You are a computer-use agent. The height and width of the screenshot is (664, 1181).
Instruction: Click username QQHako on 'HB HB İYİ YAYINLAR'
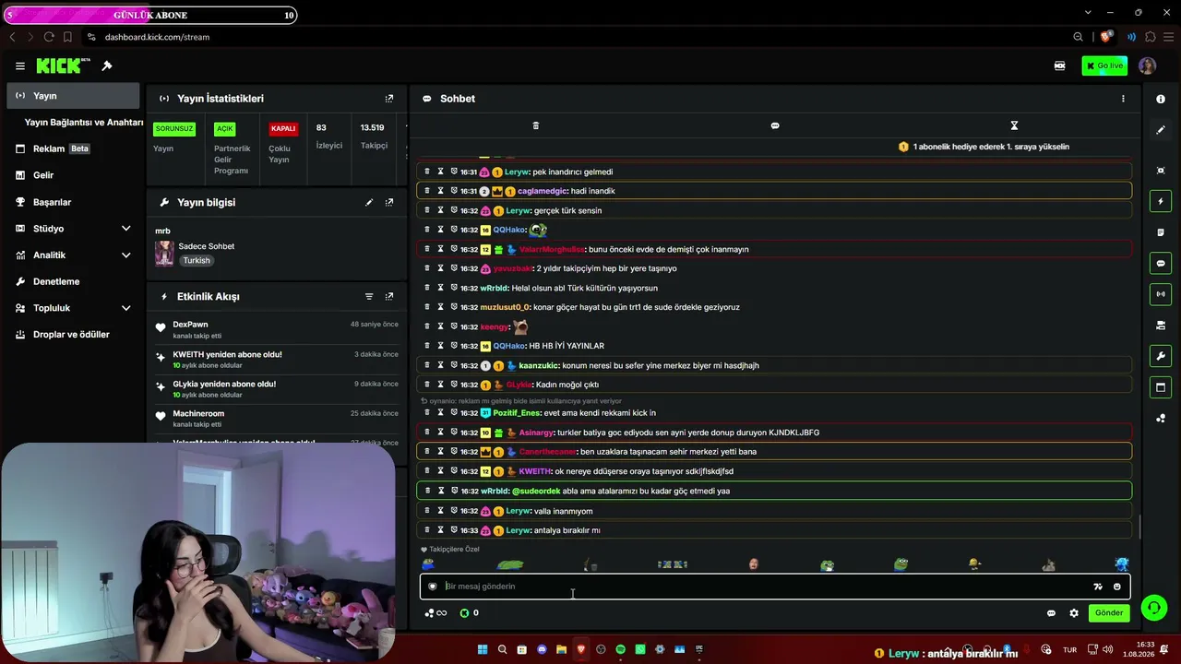(x=508, y=346)
